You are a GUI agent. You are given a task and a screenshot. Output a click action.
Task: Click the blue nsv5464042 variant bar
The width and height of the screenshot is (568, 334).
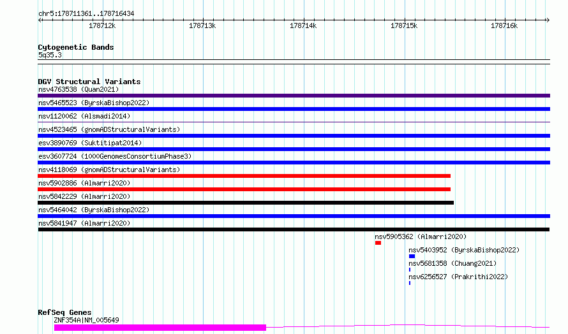294,216
